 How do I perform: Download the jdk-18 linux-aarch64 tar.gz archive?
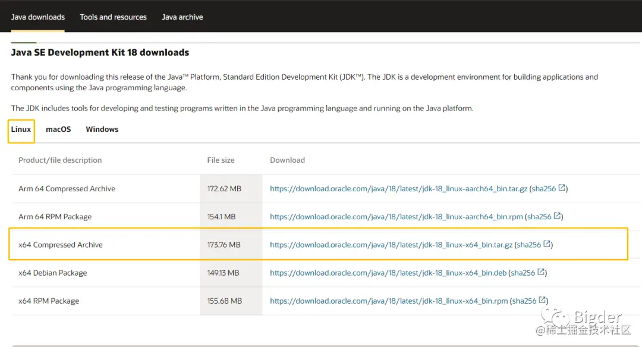pyautogui.click(x=398, y=188)
